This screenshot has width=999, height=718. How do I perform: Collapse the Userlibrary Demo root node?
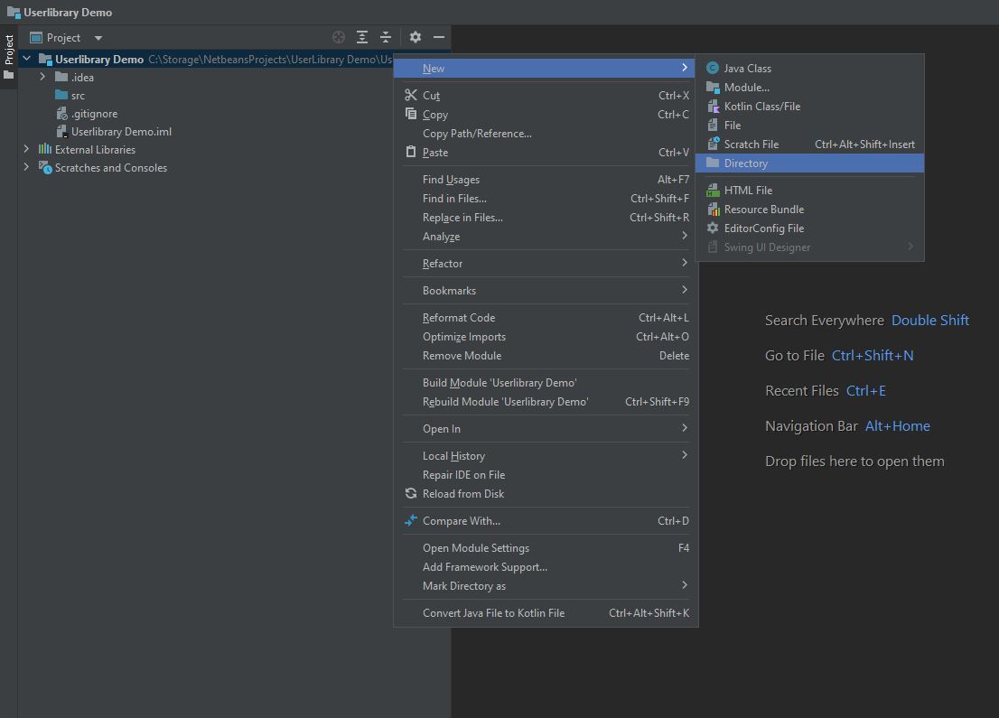[x=27, y=59]
